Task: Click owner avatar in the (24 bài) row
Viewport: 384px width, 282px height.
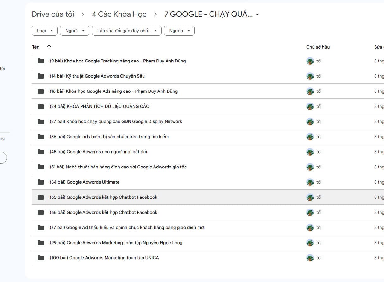Action: coord(310,106)
